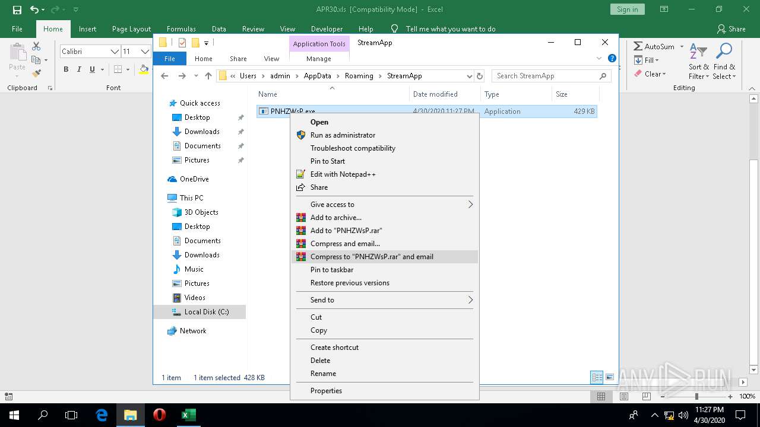Click Fill Color bucket in Excel ribbon

point(144,69)
